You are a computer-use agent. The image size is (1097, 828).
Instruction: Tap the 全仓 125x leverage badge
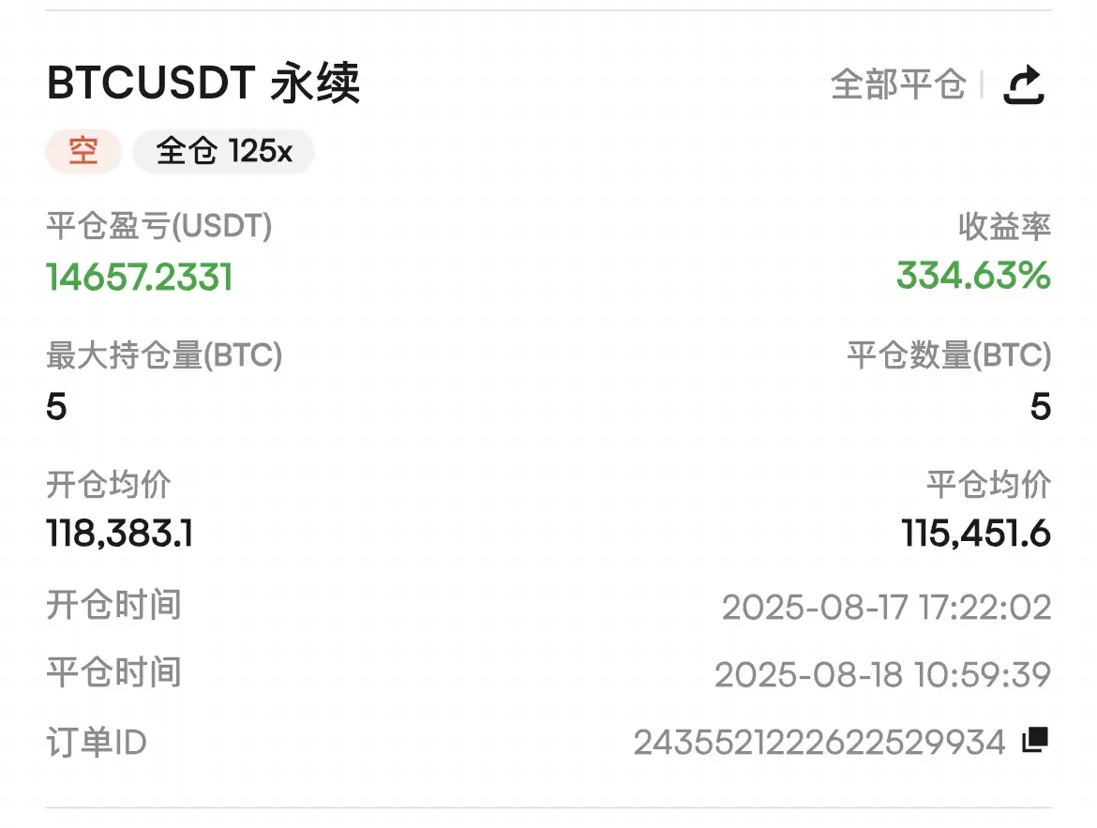pos(224,151)
